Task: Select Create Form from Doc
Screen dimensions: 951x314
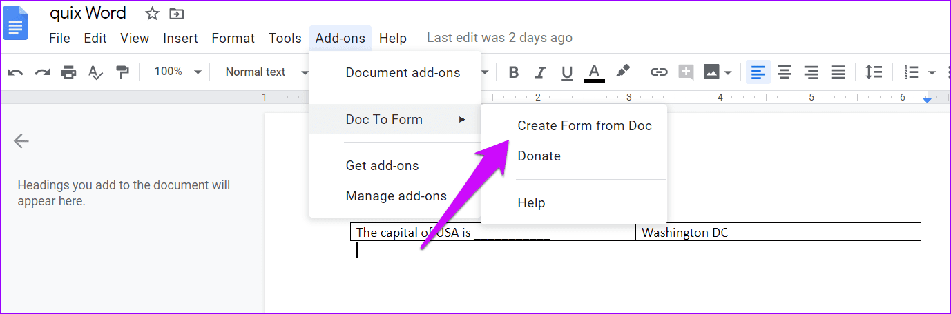Action: (584, 125)
